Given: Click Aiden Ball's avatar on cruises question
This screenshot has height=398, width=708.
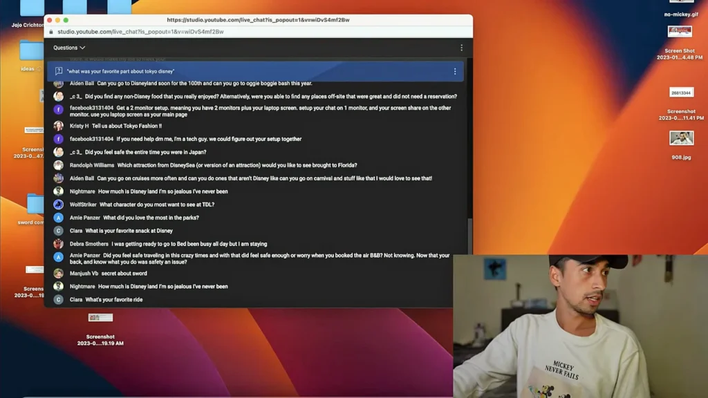Looking at the screenshot, I should [58, 178].
